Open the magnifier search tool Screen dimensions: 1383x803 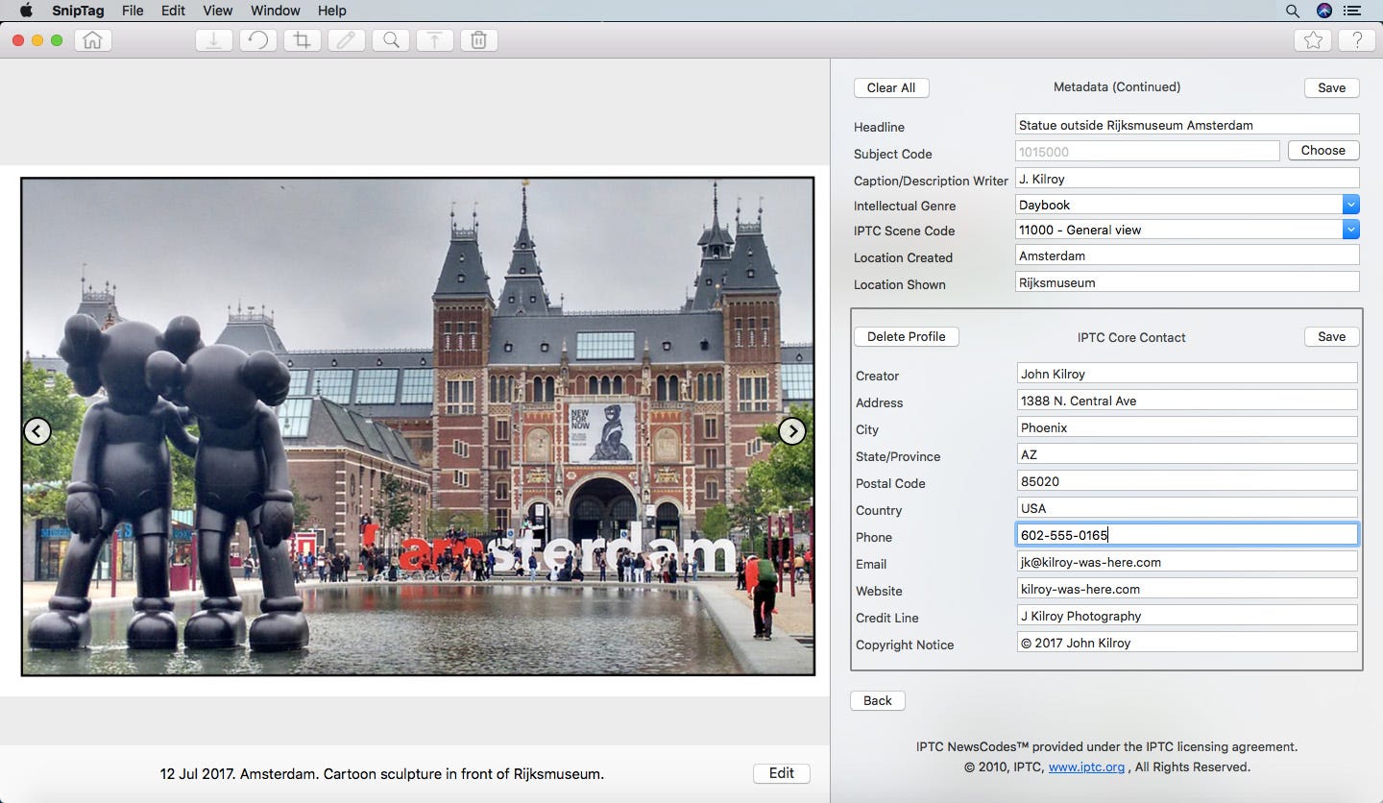click(x=391, y=40)
